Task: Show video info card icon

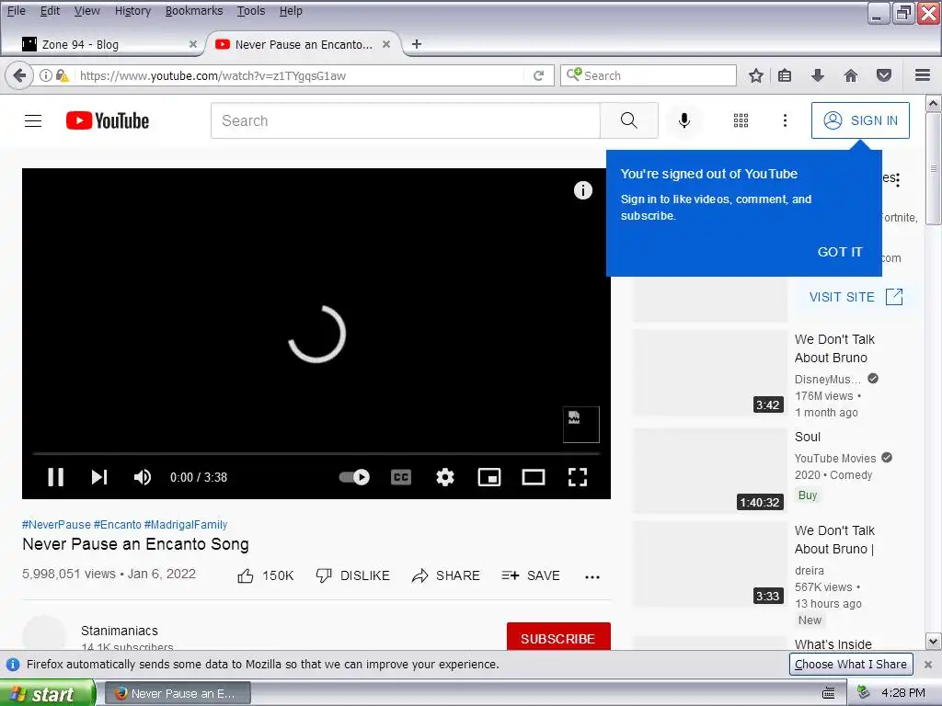Action: click(582, 190)
